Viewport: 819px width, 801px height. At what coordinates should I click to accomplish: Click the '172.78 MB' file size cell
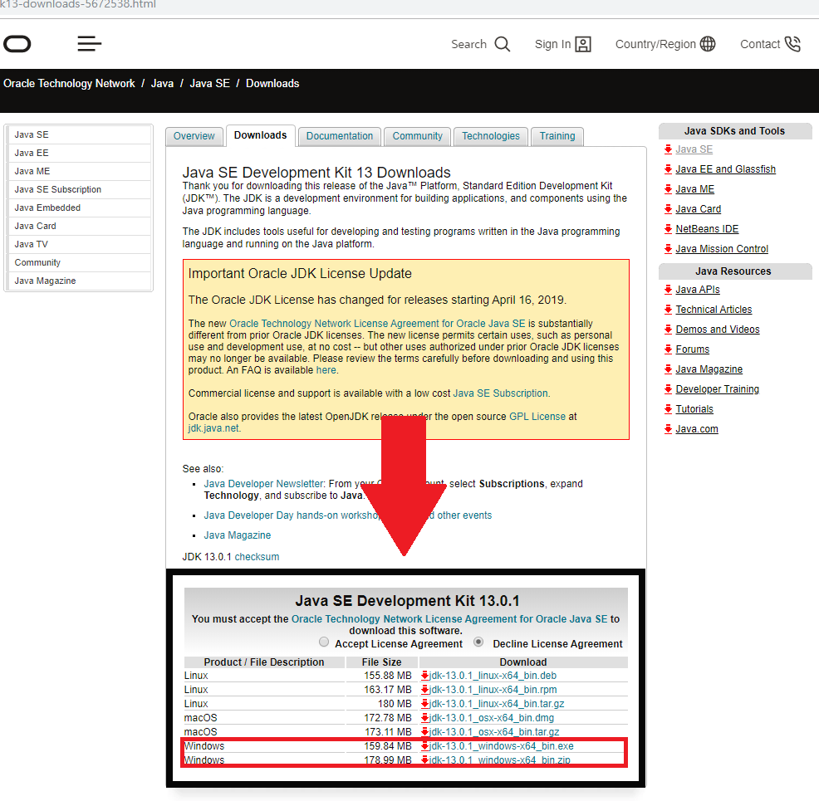tap(382, 718)
